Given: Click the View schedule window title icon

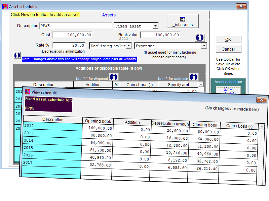Looking at the screenshot, I should [28, 92].
